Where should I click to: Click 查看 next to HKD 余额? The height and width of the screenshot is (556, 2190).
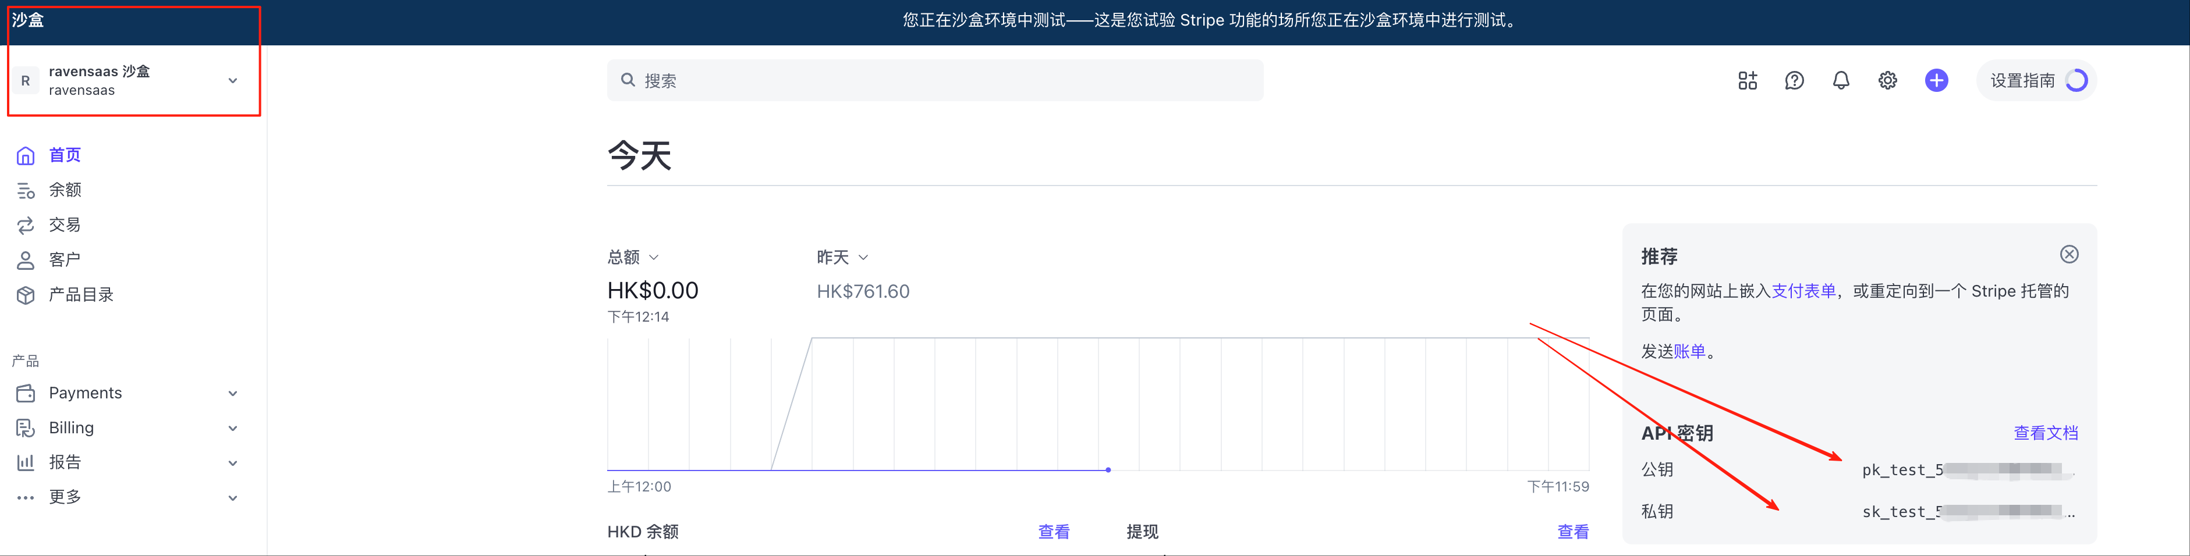tap(1054, 532)
